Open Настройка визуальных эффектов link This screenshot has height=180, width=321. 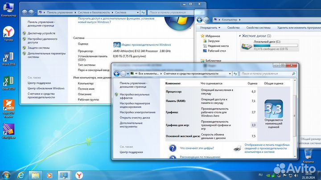(135, 96)
